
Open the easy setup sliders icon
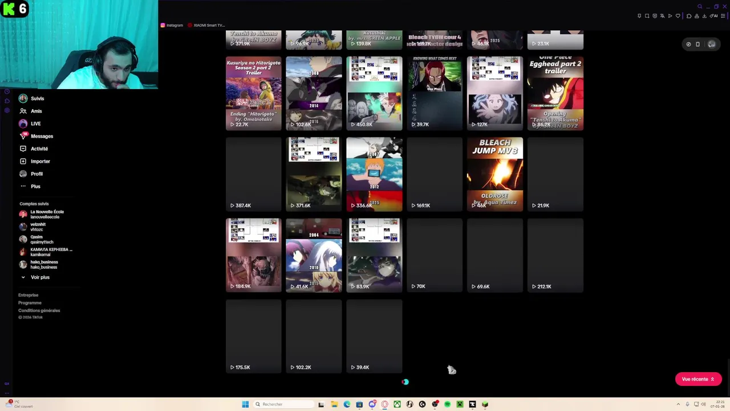tap(723, 16)
